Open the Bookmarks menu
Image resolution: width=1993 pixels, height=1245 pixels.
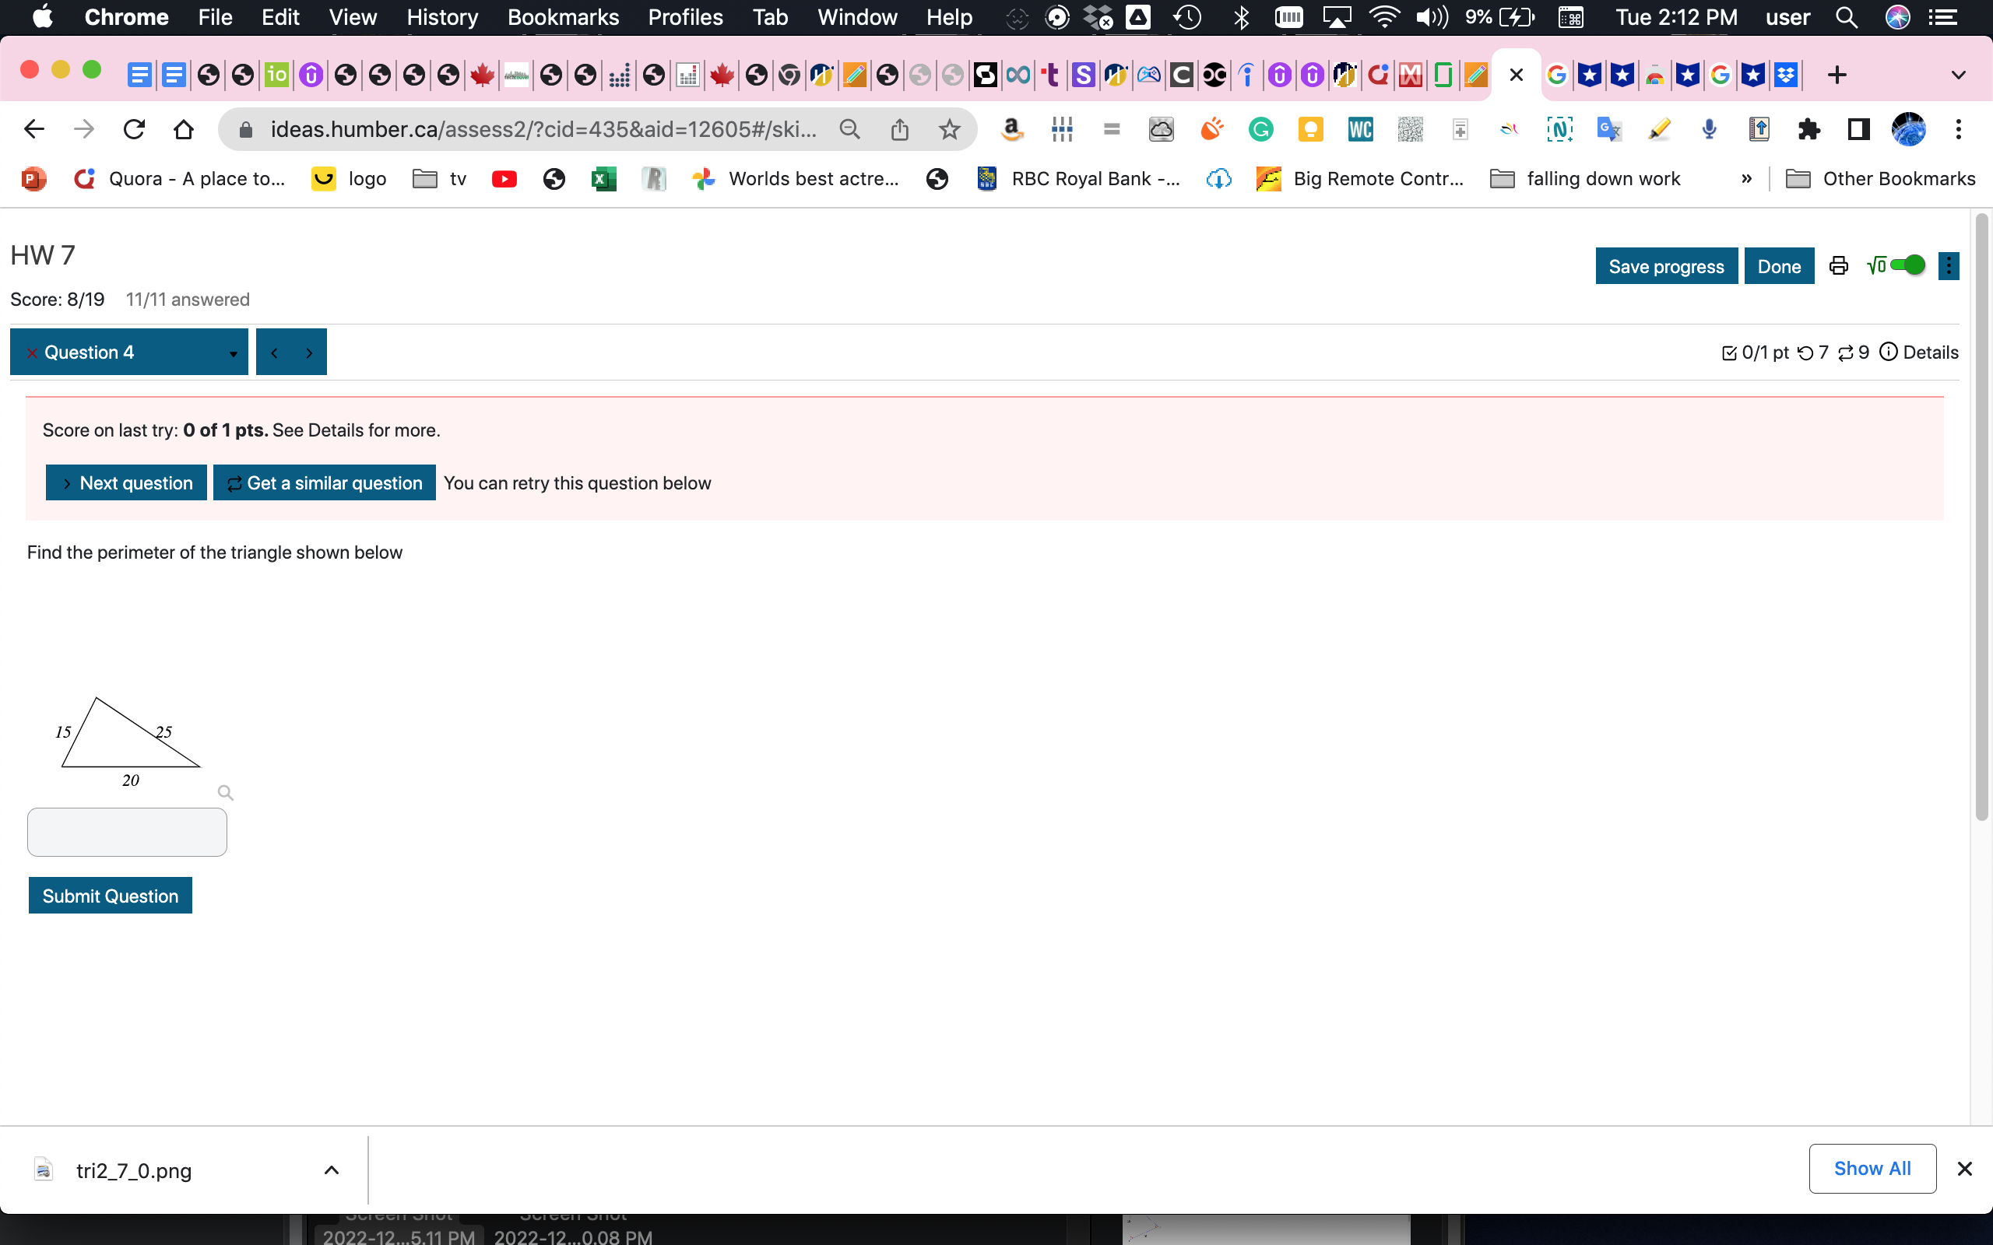(563, 17)
